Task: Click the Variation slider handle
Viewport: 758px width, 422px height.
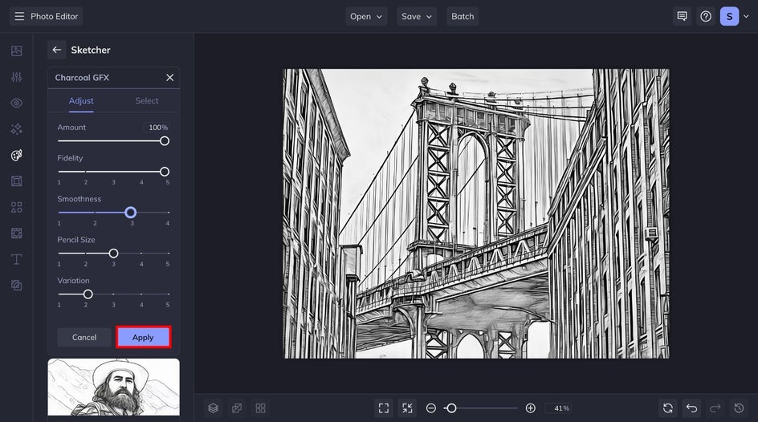Action: point(88,294)
